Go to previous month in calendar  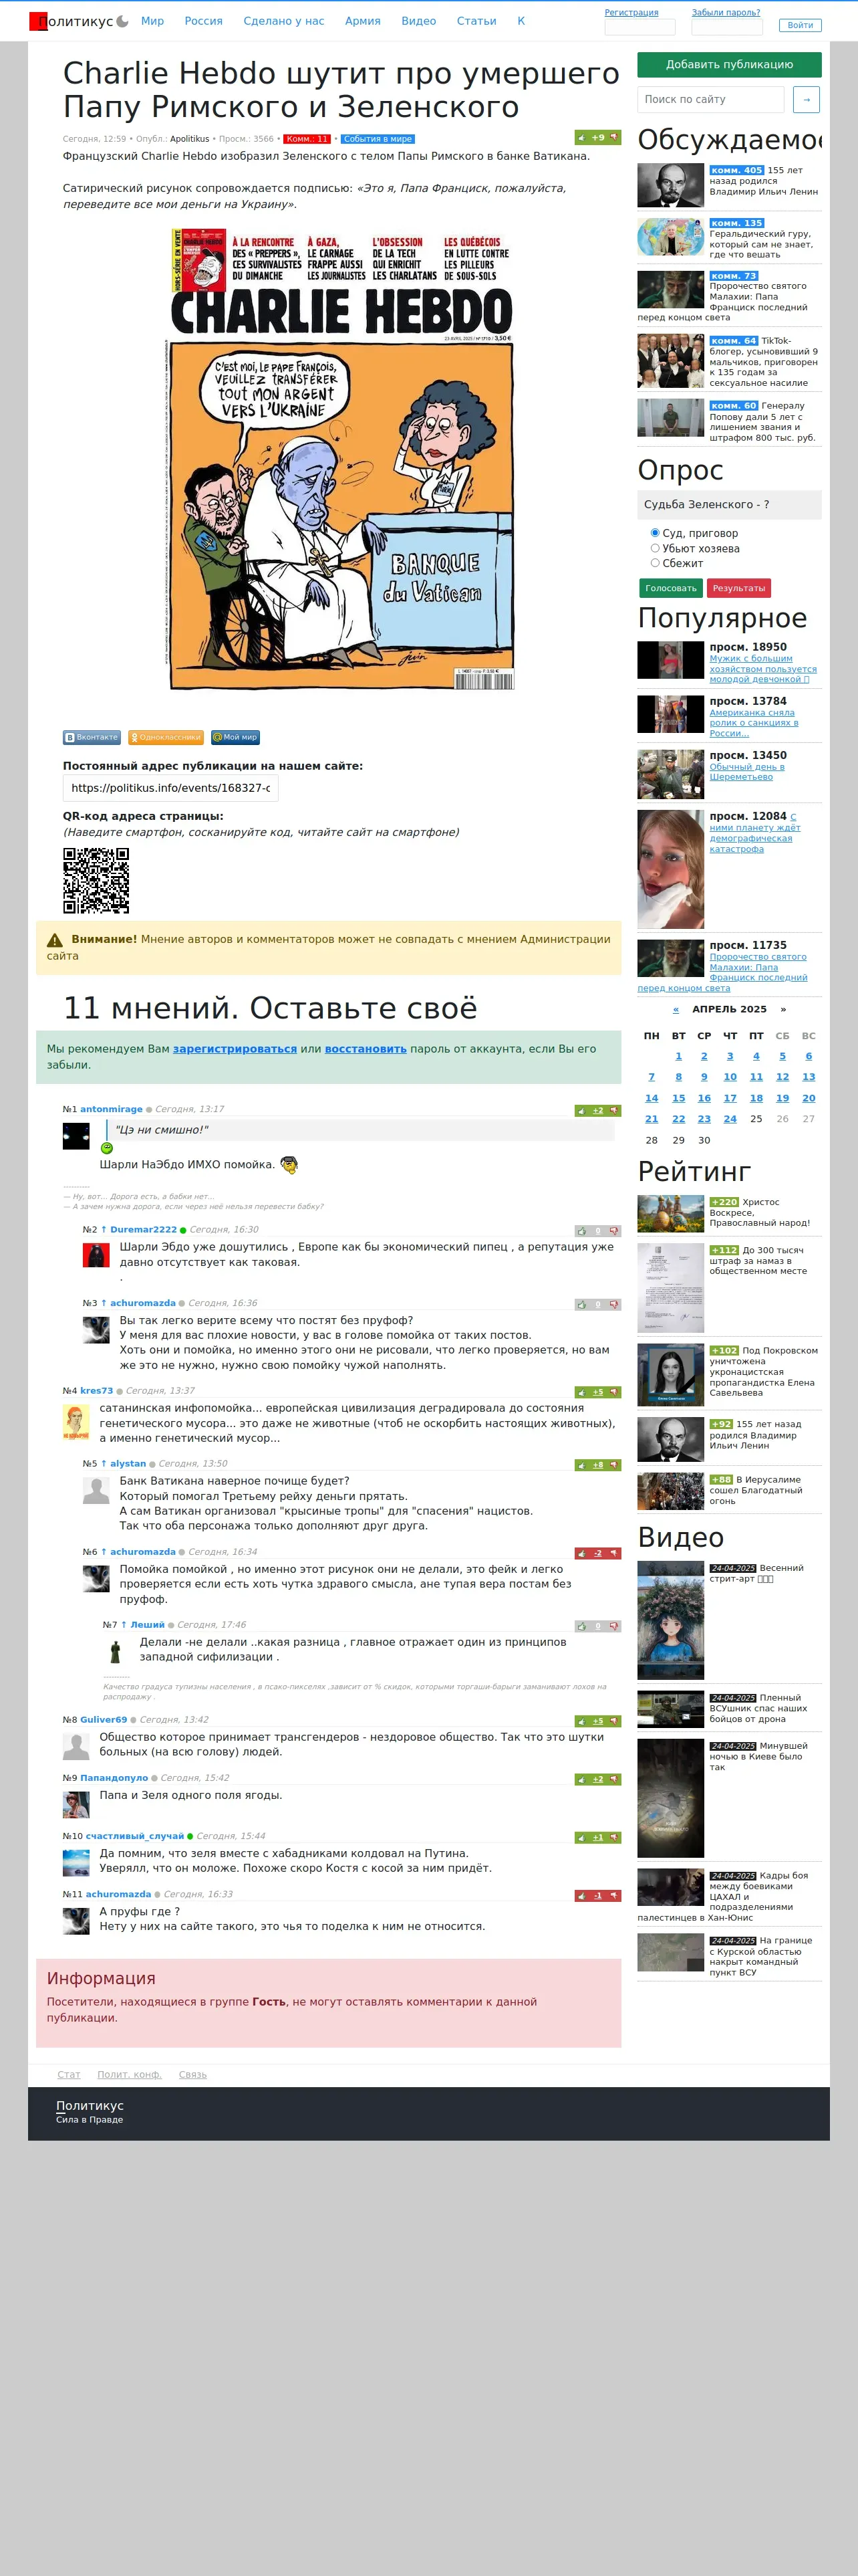tap(676, 1009)
